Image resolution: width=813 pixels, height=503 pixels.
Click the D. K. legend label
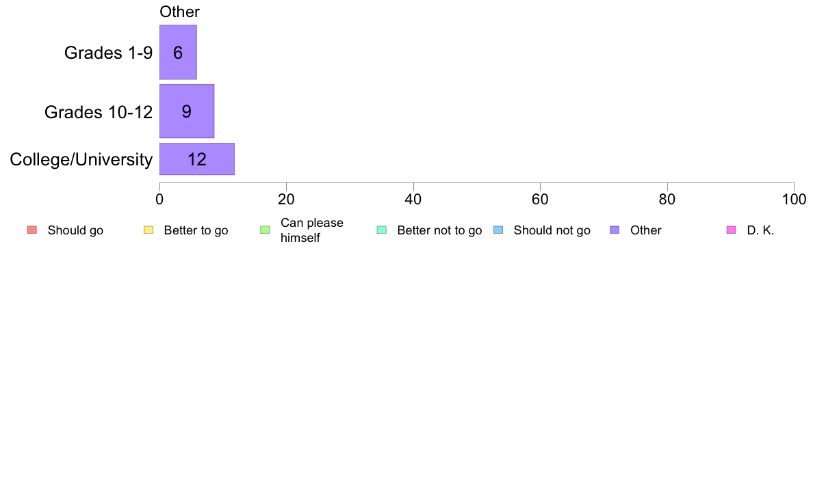[760, 230]
